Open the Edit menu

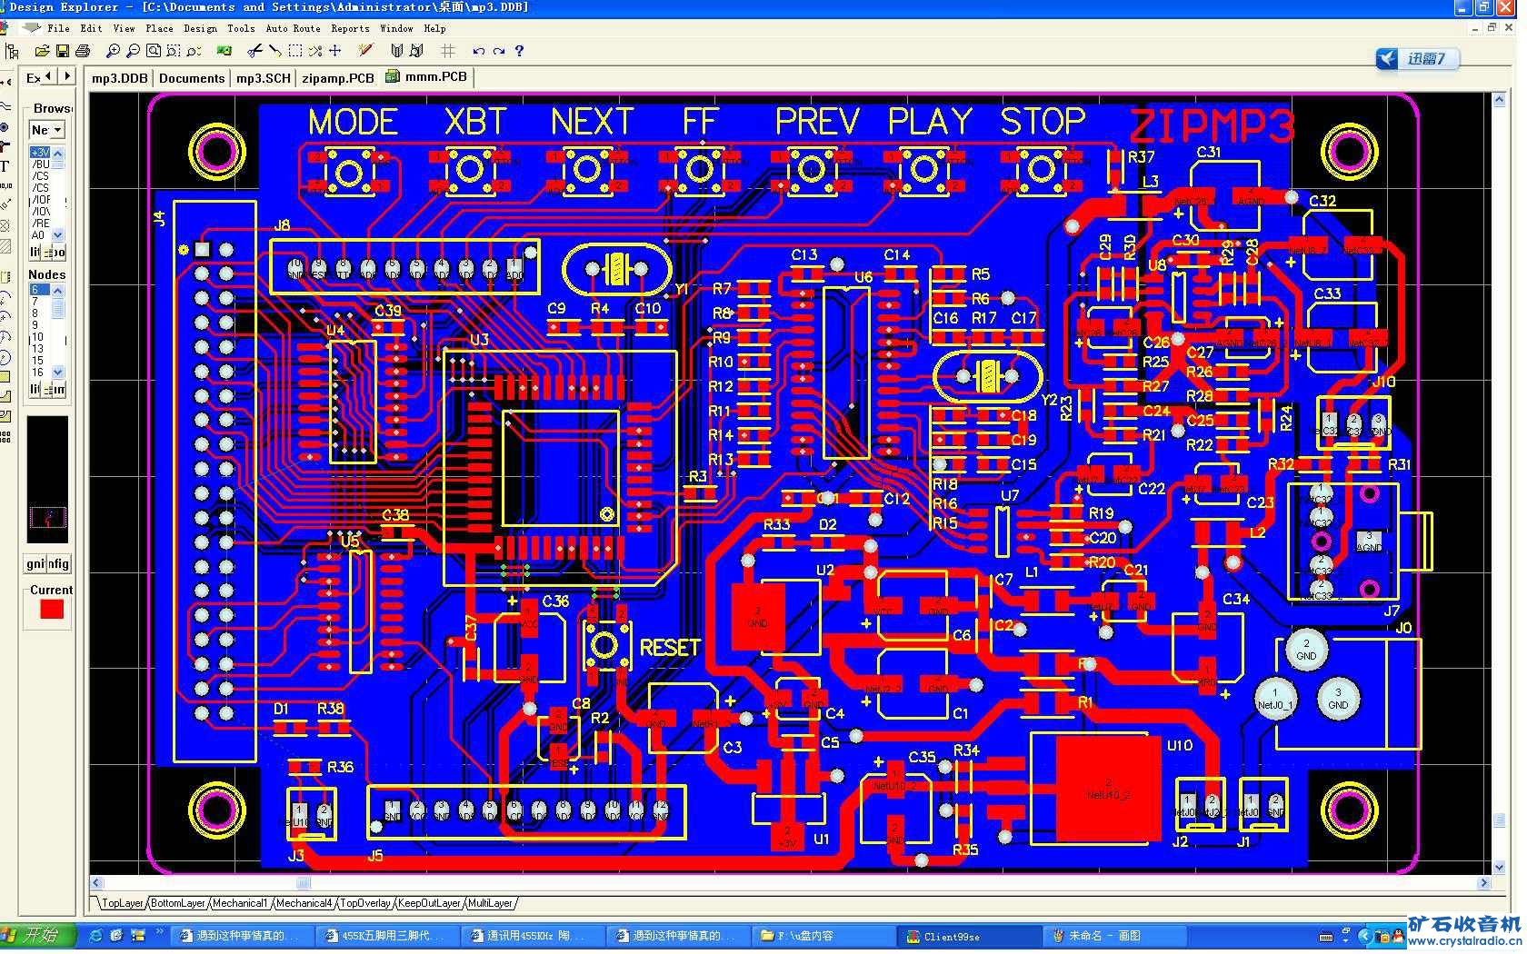pyautogui.click(x=92, y=29)
